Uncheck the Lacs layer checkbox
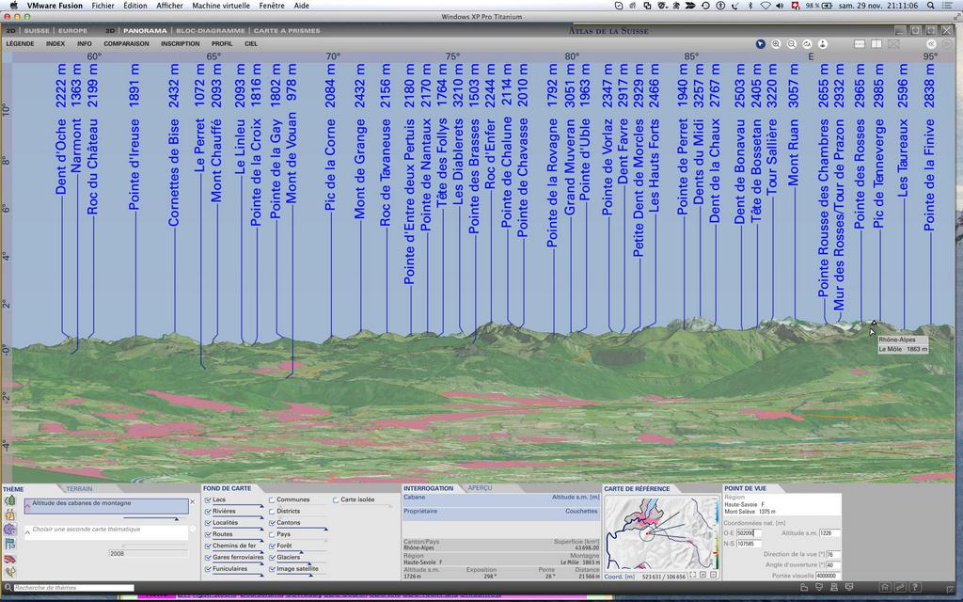The image size is (963, 602). tap(208, 499)
